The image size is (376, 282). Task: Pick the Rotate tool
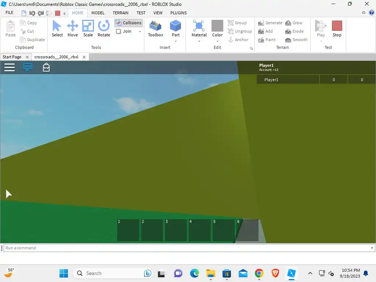coord(104,29)
